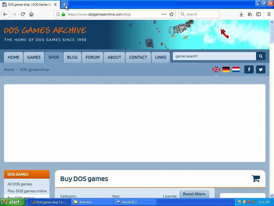Open the shopping cart icon
This screenshot has height=206, width=274.
pos(256,179)
